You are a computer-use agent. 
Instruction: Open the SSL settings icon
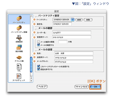(19, 67)
